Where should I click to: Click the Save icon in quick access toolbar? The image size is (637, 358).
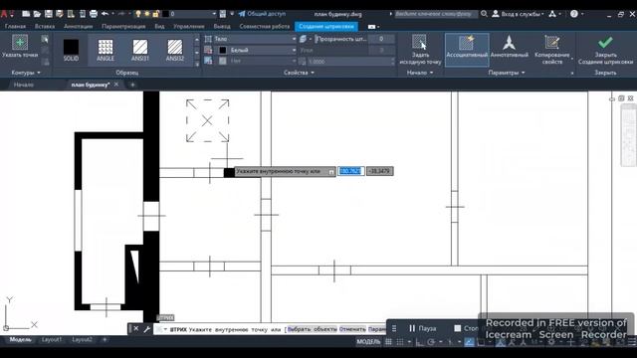pyautogui.click(x=49, y=14)
